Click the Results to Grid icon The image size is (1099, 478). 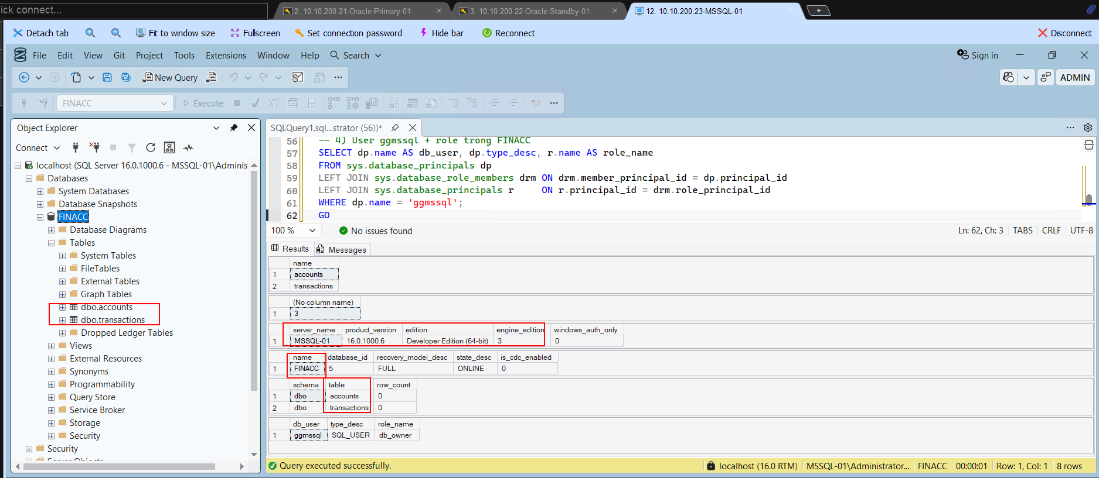point(413,103)
